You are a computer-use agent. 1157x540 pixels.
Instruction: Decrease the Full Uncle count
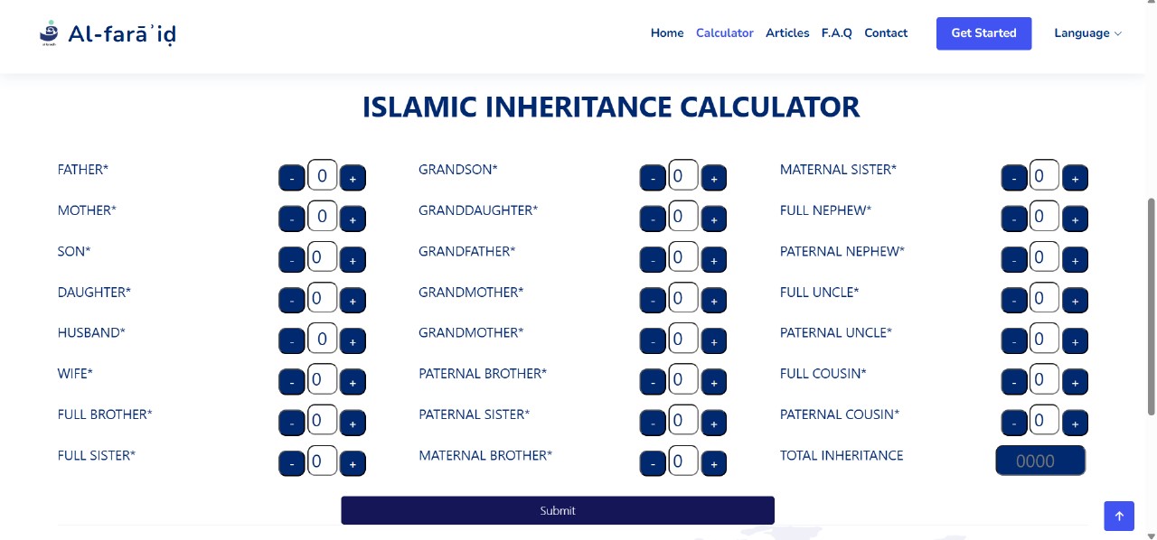click(x=1014, y=301)
